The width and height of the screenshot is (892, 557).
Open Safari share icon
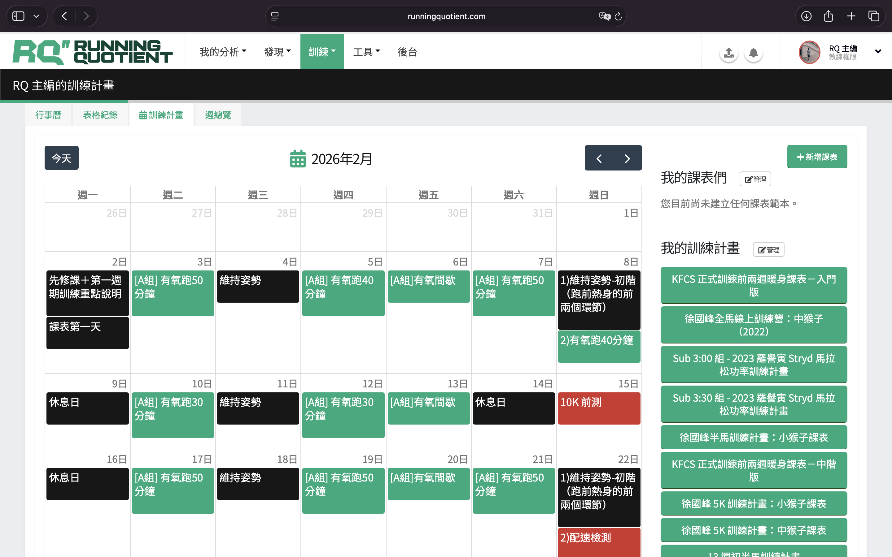click(828, 16)
